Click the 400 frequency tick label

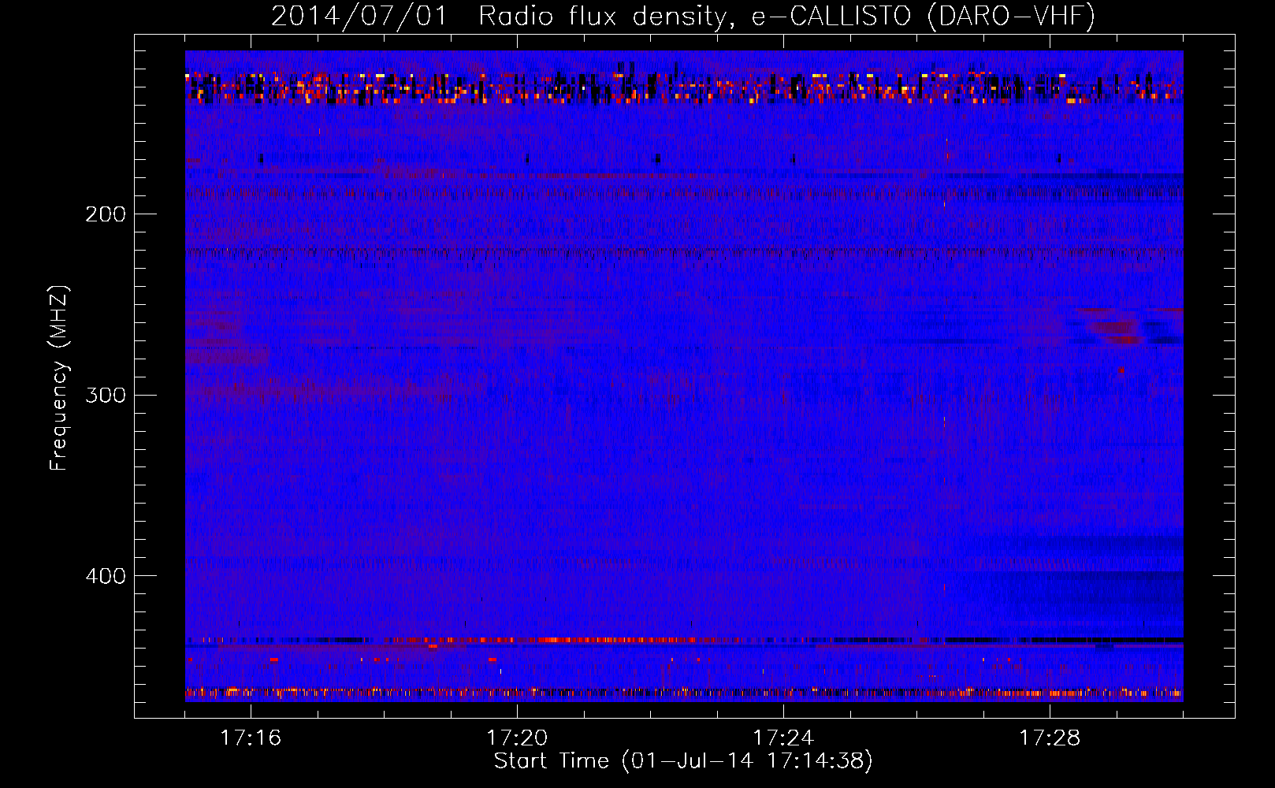106,576
